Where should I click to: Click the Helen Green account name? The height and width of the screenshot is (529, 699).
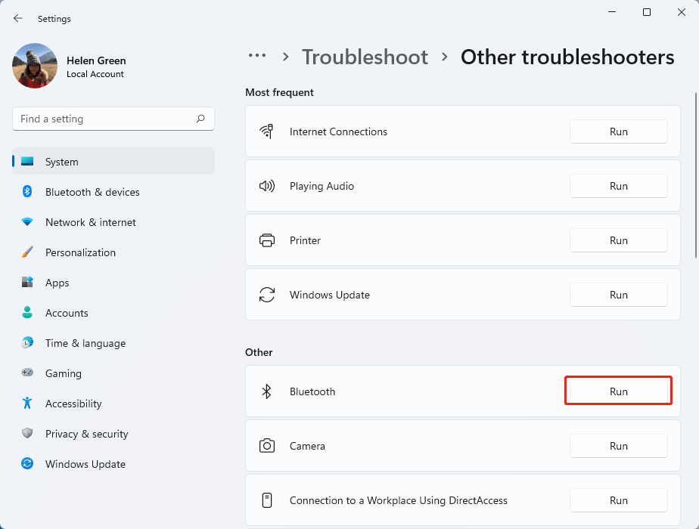point(96,60)
